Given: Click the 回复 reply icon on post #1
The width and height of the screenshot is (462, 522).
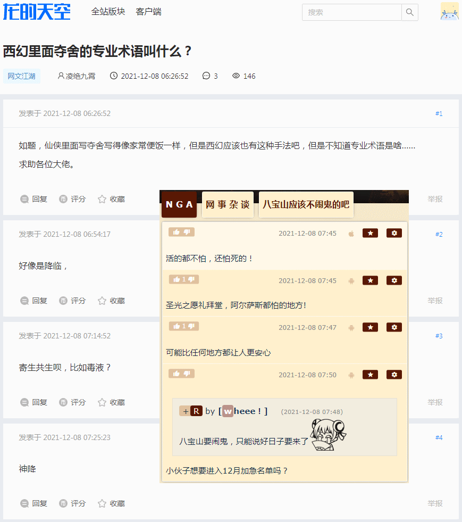Looking at the screenshot, I should pyautogui.click(x=24, y=198).
